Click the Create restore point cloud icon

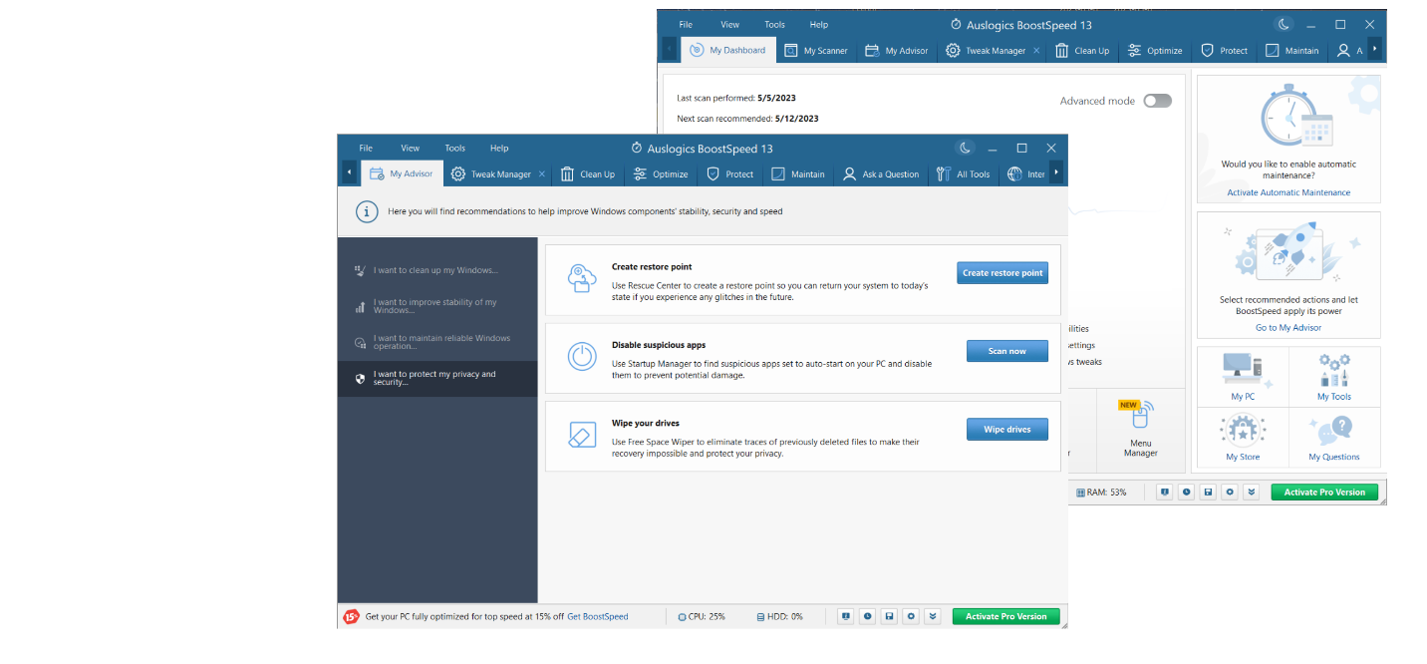click(x=581, y=278)
